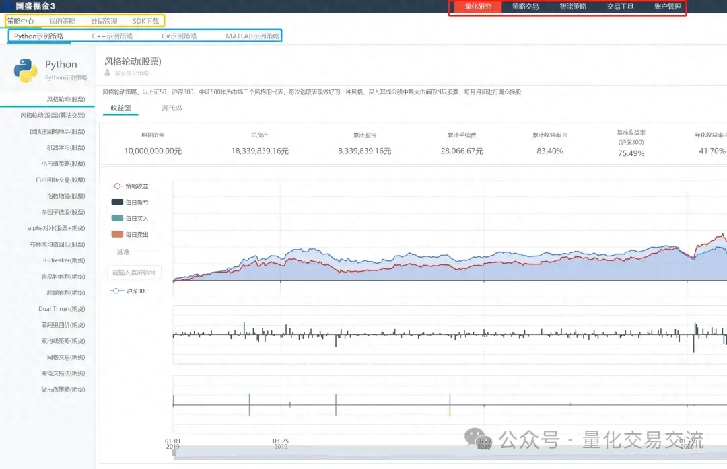Toggle the 每日盈亏 legend series

[x=130, y=202]
